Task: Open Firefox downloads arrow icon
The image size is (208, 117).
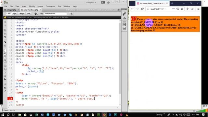Action: click(188, 9)
